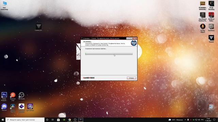Click the taskbar search box
This screenshot has width=218, height=122.
[x=25, y=120]
